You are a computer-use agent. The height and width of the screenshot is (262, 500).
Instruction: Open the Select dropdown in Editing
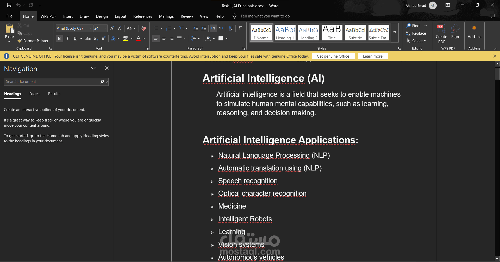[x=417, y=41]
